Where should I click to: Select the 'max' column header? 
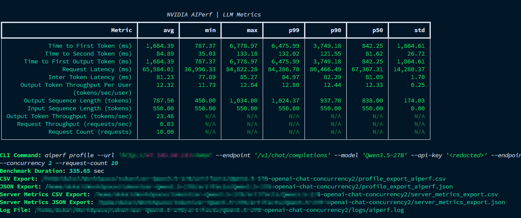[252, 30]
